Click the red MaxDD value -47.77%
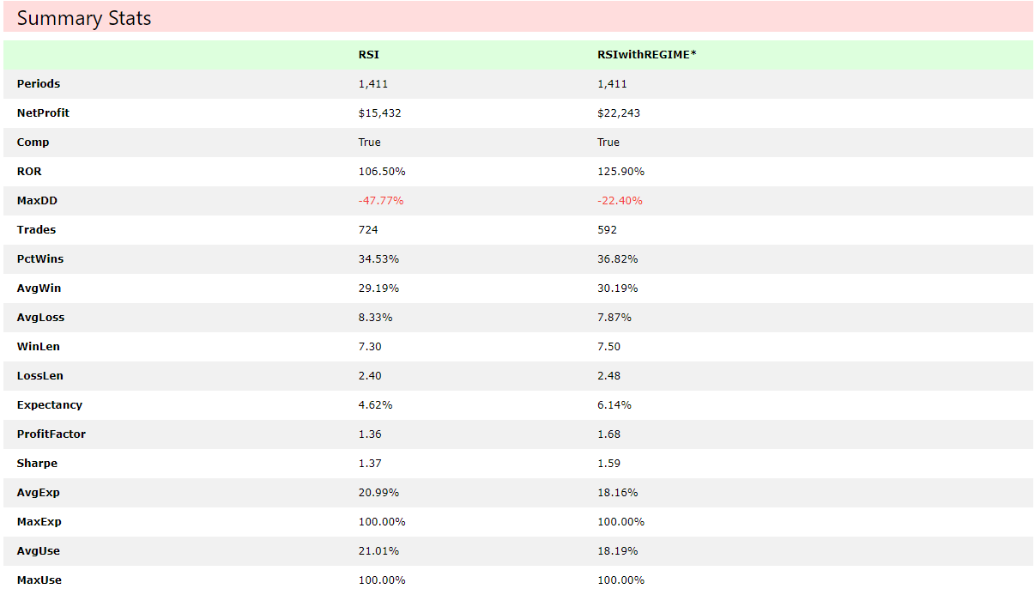The width and height of the screenshot is (1035, 595). pyautogui.click(x=381, y=201)
